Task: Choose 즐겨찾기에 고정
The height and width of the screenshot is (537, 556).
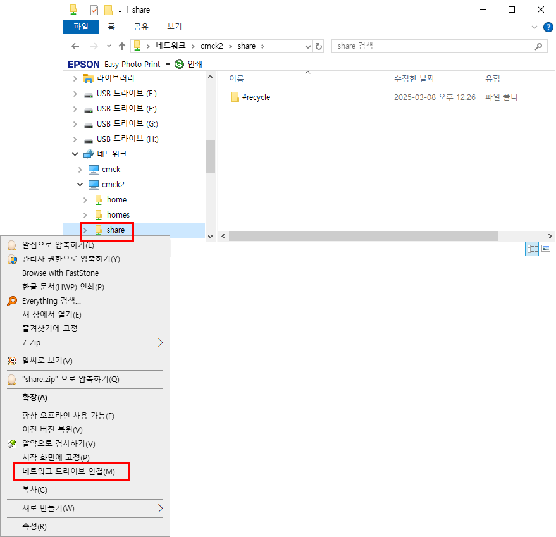Action: coord(85,328)
